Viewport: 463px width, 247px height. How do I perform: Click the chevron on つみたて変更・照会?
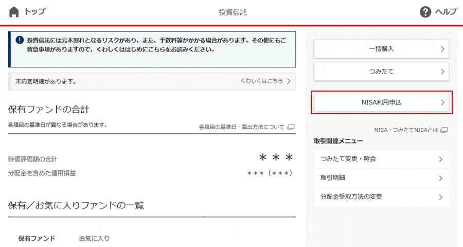[x=440, y=159]
